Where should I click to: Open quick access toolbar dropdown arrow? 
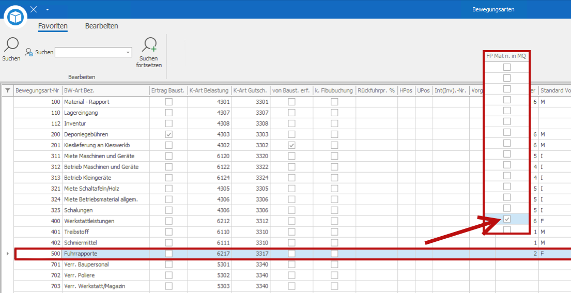(48, 10)
